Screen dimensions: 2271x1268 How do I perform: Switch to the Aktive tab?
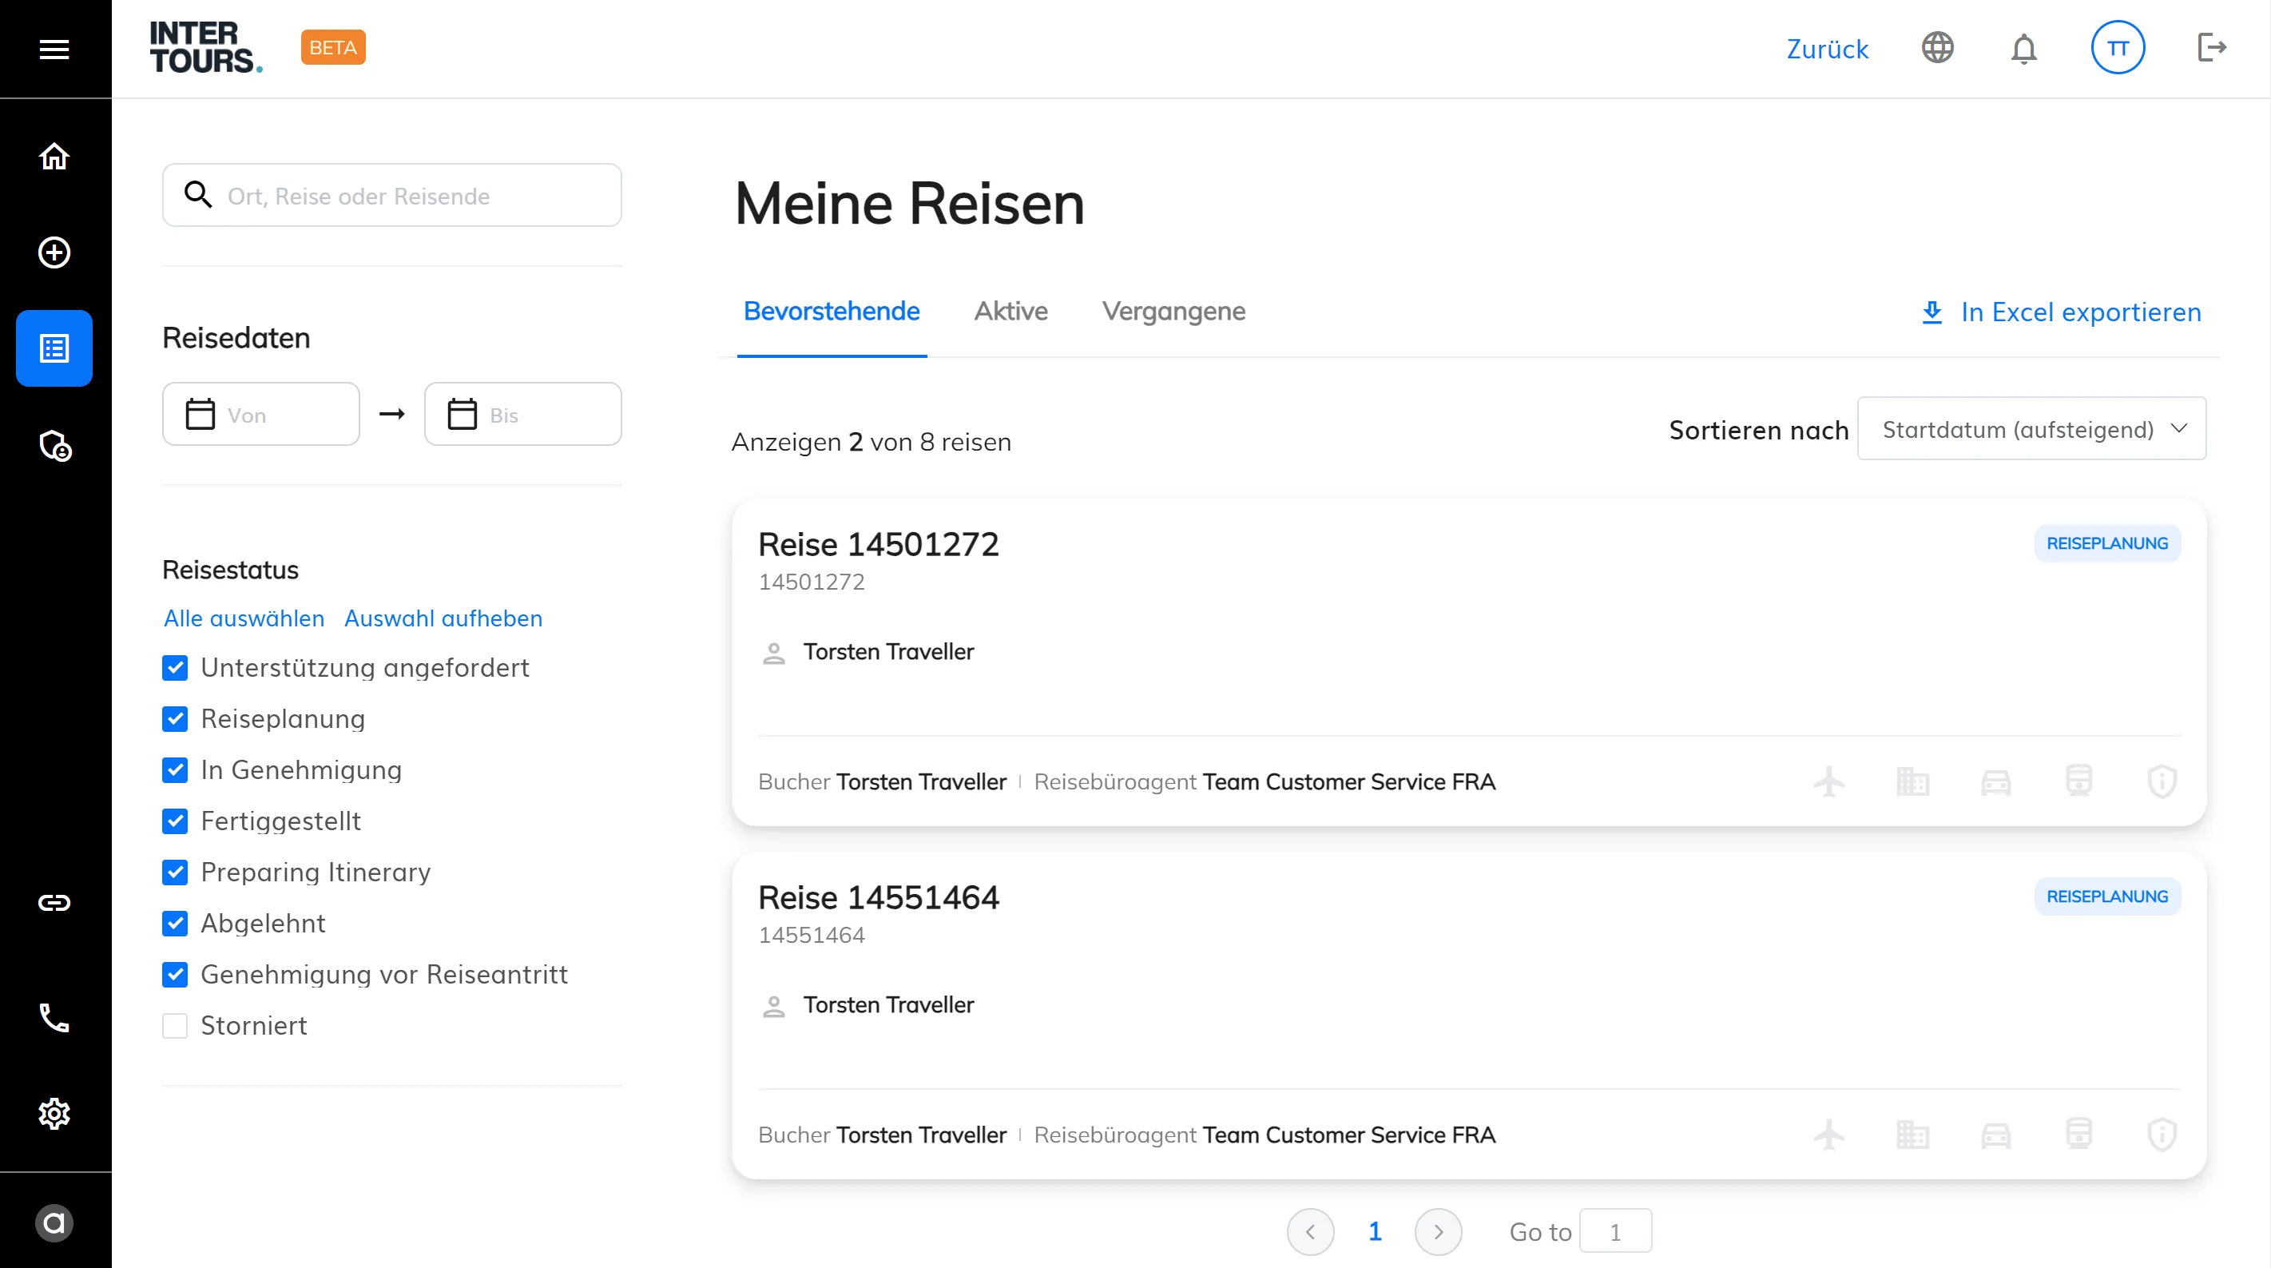pos(1010,312)
